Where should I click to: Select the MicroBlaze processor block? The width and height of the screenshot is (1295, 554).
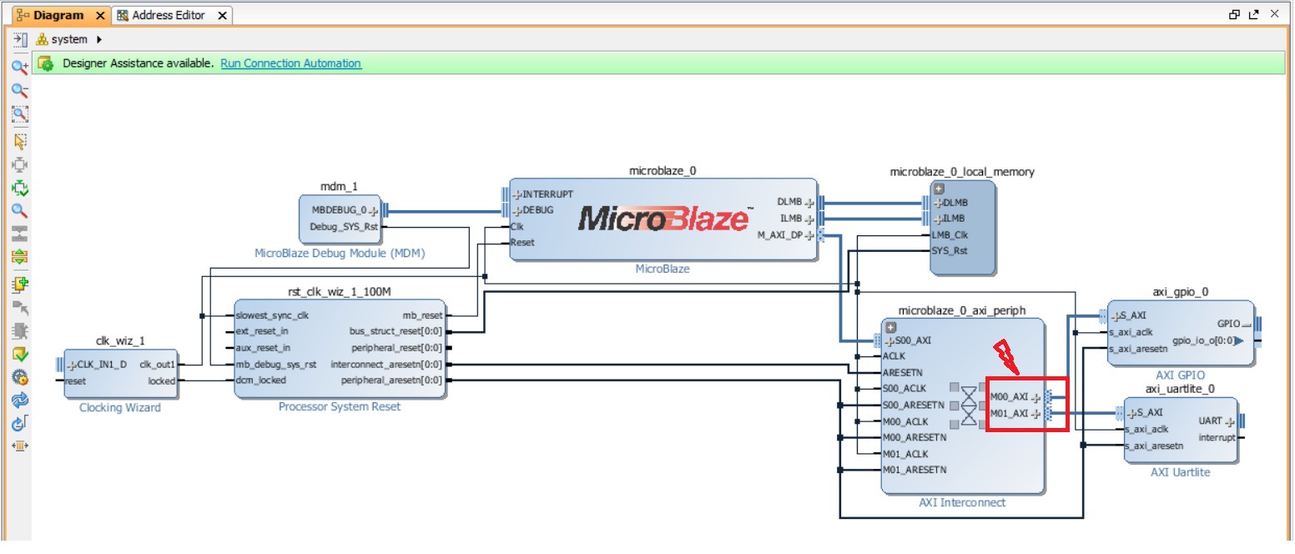pos(663,219)
